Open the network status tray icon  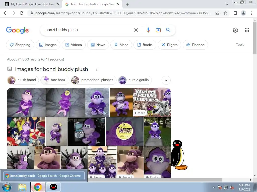[226, 187]
